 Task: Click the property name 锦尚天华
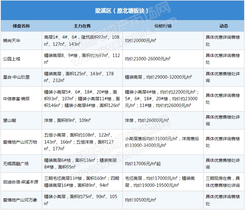[x=12, y=41]
